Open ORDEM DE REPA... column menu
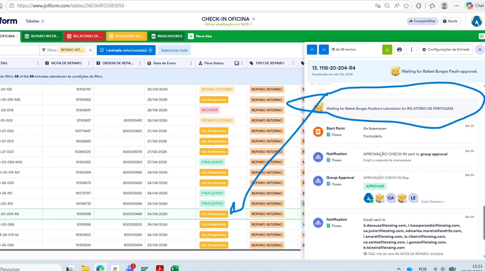 pos(140,63)
